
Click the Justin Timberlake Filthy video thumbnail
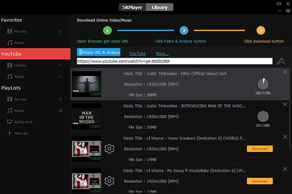pyautogui.click(x=87, y=84)
